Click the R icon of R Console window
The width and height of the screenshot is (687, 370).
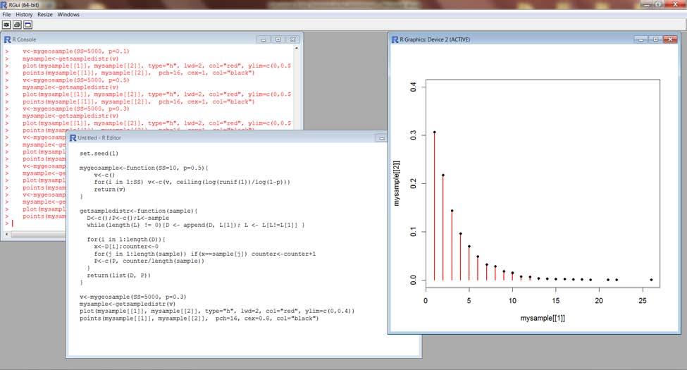coord(8,39)
